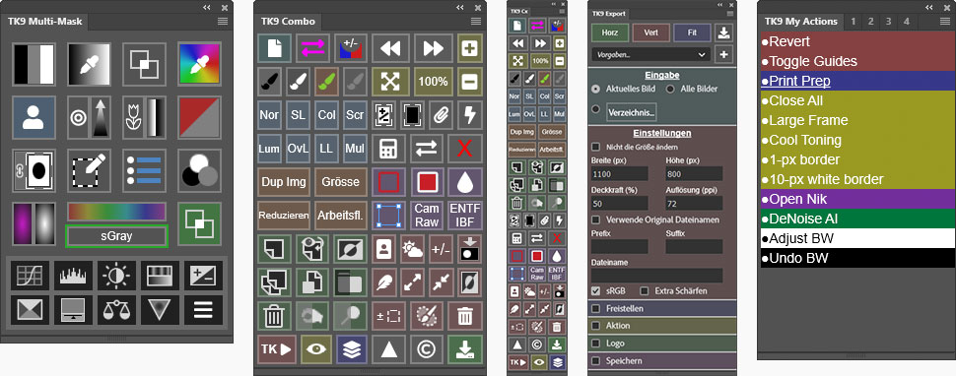
Task: Click the envelope icon in Multi-Mask bottom row
Action: (30, 310)
